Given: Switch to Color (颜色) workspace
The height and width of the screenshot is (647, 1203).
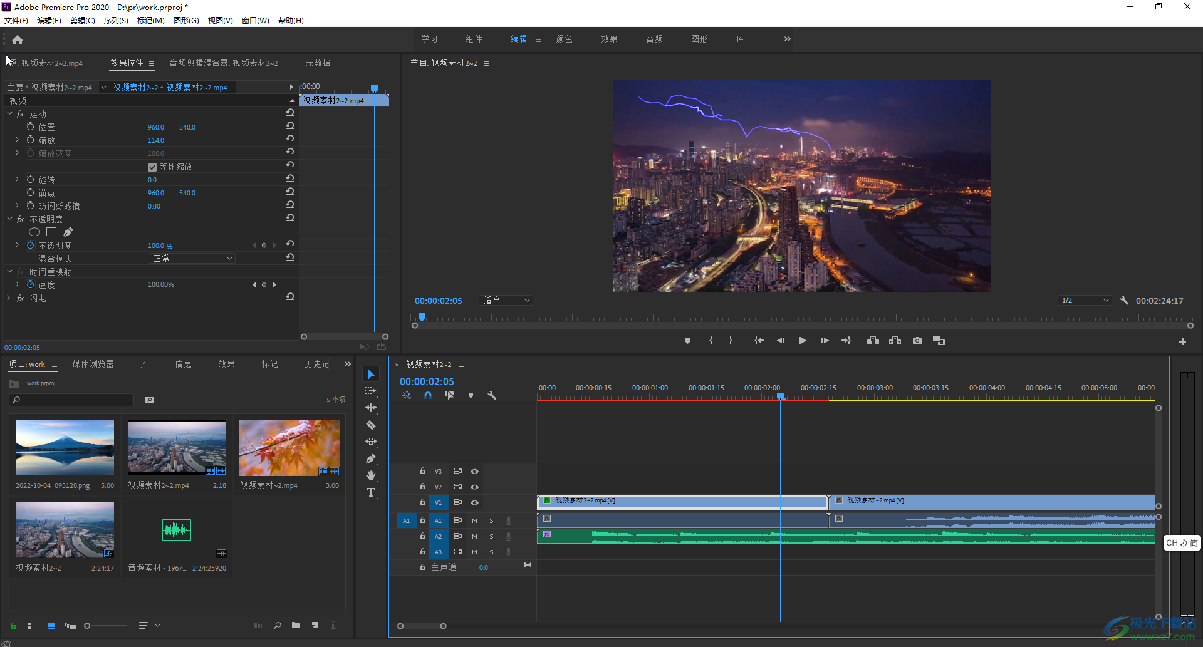Looking at the screenshot, I should point(564,39).
